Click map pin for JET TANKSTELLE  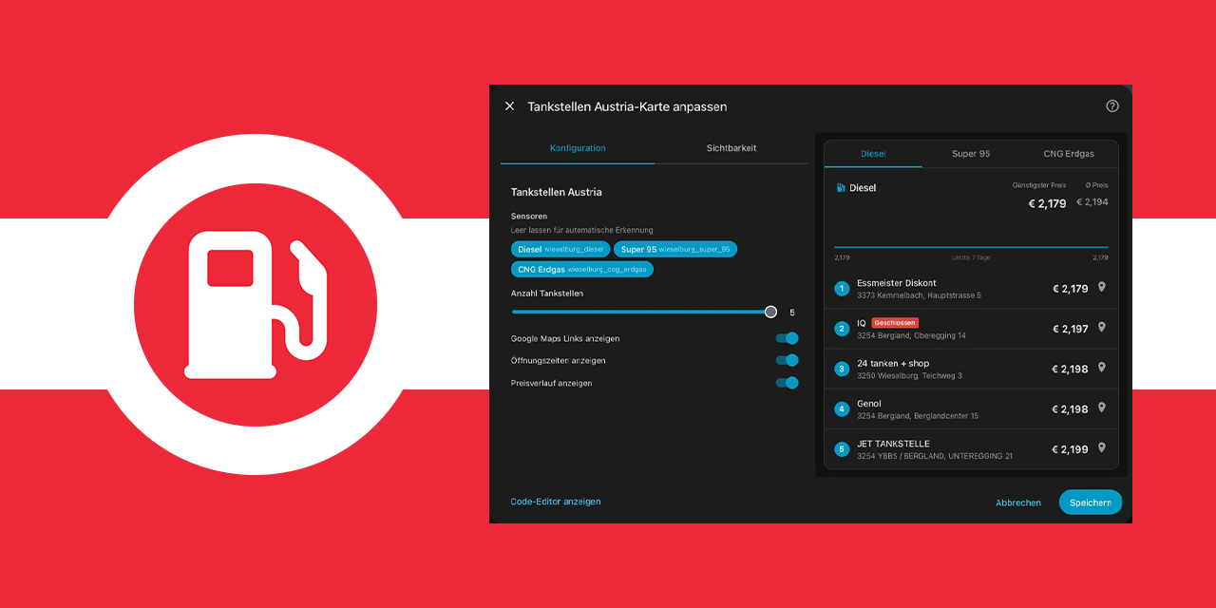[1101, 447]
